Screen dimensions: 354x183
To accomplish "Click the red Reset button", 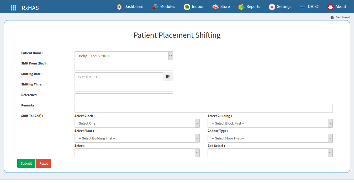I will (x=43, y=163).
